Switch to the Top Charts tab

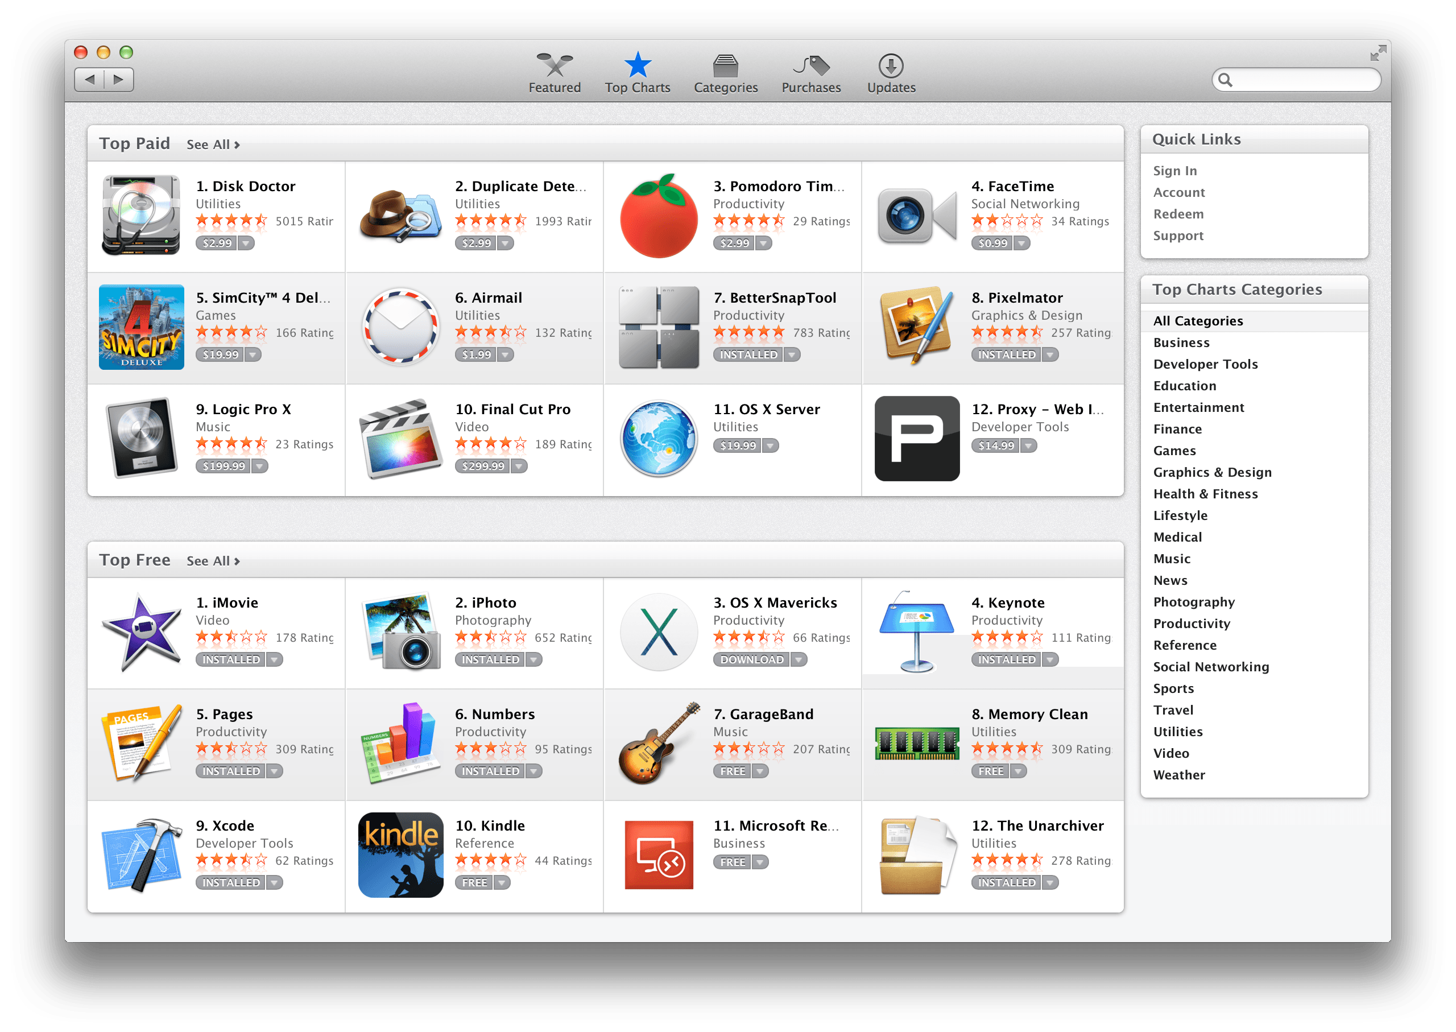tap(637, 74)
